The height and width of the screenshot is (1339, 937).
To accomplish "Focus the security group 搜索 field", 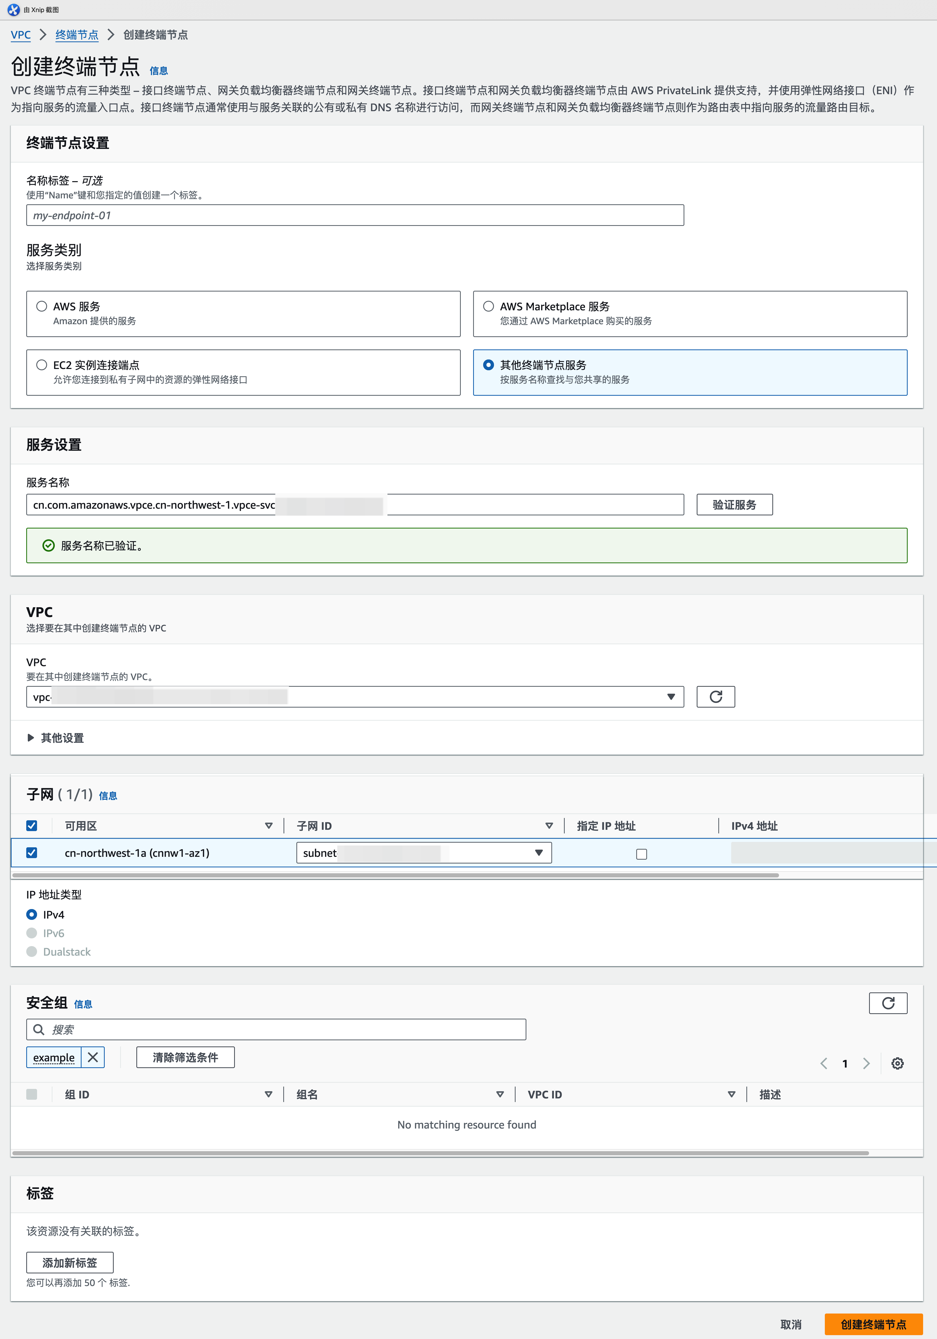I will [x=276, y=1029].
